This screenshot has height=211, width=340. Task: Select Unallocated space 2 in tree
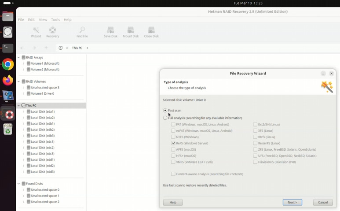(x=45, y=202)
